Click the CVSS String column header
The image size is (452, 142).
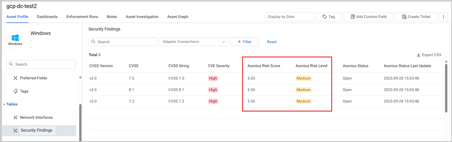(179, 66)
